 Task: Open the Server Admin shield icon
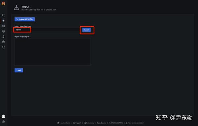pyautogui.click(x=3, y=47)
